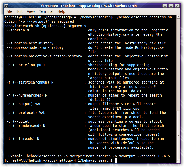
Task: Open the Help menu
Action: (61, 11)
